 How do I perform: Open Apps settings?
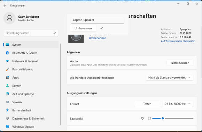click(x=31, y=78)
